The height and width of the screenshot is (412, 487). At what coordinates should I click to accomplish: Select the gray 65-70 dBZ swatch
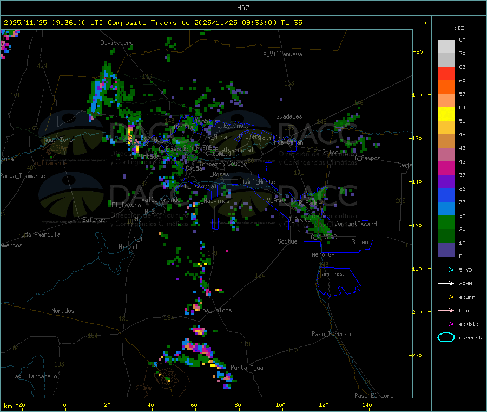tap(446, 60)
